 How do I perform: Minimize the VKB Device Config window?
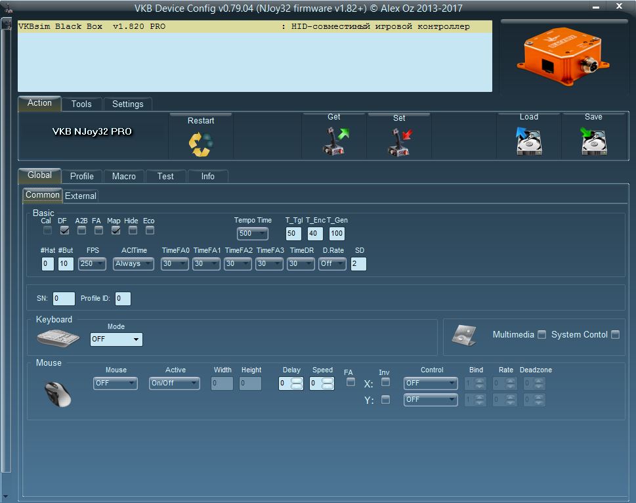click(x=596, y=7)
